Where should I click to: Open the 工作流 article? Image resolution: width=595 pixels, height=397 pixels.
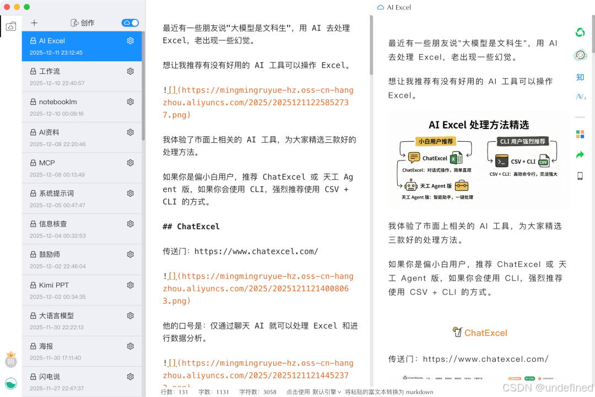(82, 77)
